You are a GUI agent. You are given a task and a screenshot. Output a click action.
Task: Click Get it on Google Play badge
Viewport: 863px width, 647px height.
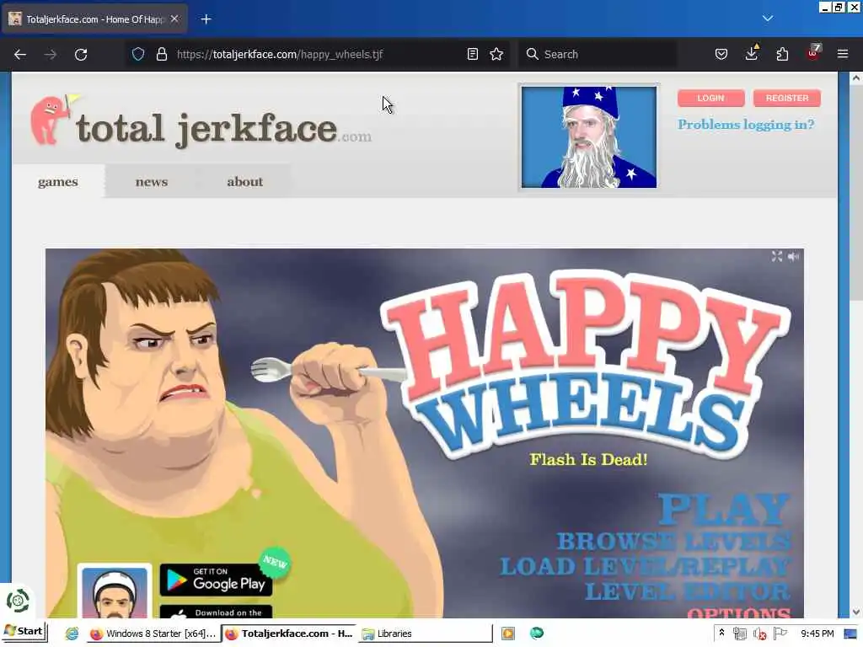[x=216, y=580]
